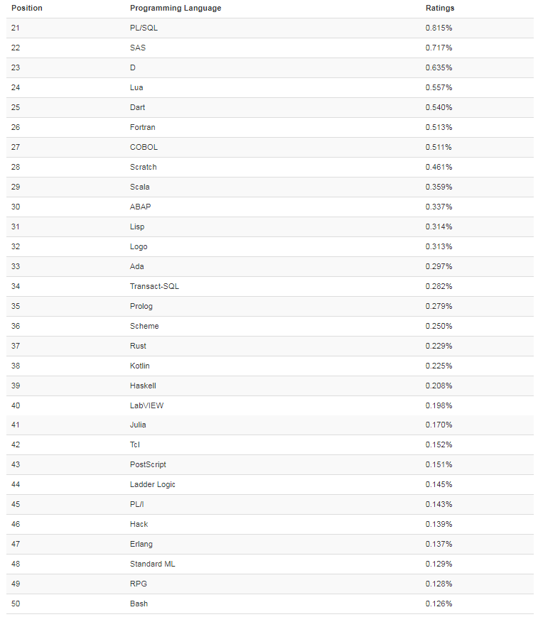This screenshot has width=538, height=617.
Task: Select Scratch in the language column
Action: (144, 167)
